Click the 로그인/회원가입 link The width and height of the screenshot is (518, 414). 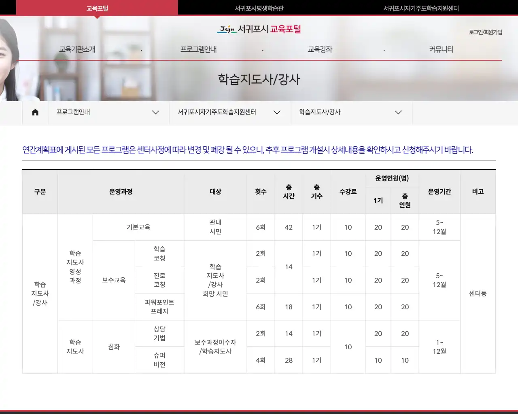(x=486, y=32)
